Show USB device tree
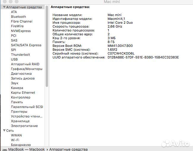193x151 pixels. [x=14, y=59]
